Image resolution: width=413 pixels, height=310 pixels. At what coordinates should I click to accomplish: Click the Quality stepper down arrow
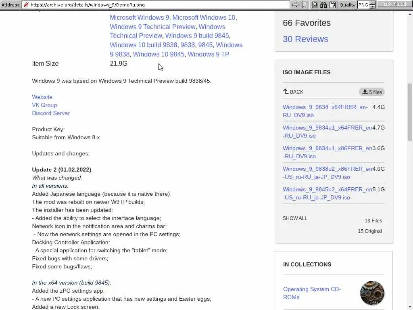pos(372,6)
